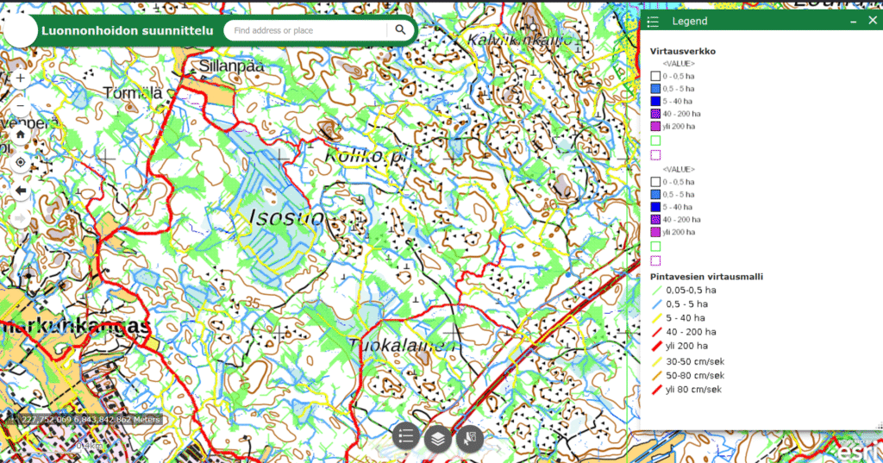Locate my position with My Location
The width and height of the screenshot is (883, 463).
[21, 162]
